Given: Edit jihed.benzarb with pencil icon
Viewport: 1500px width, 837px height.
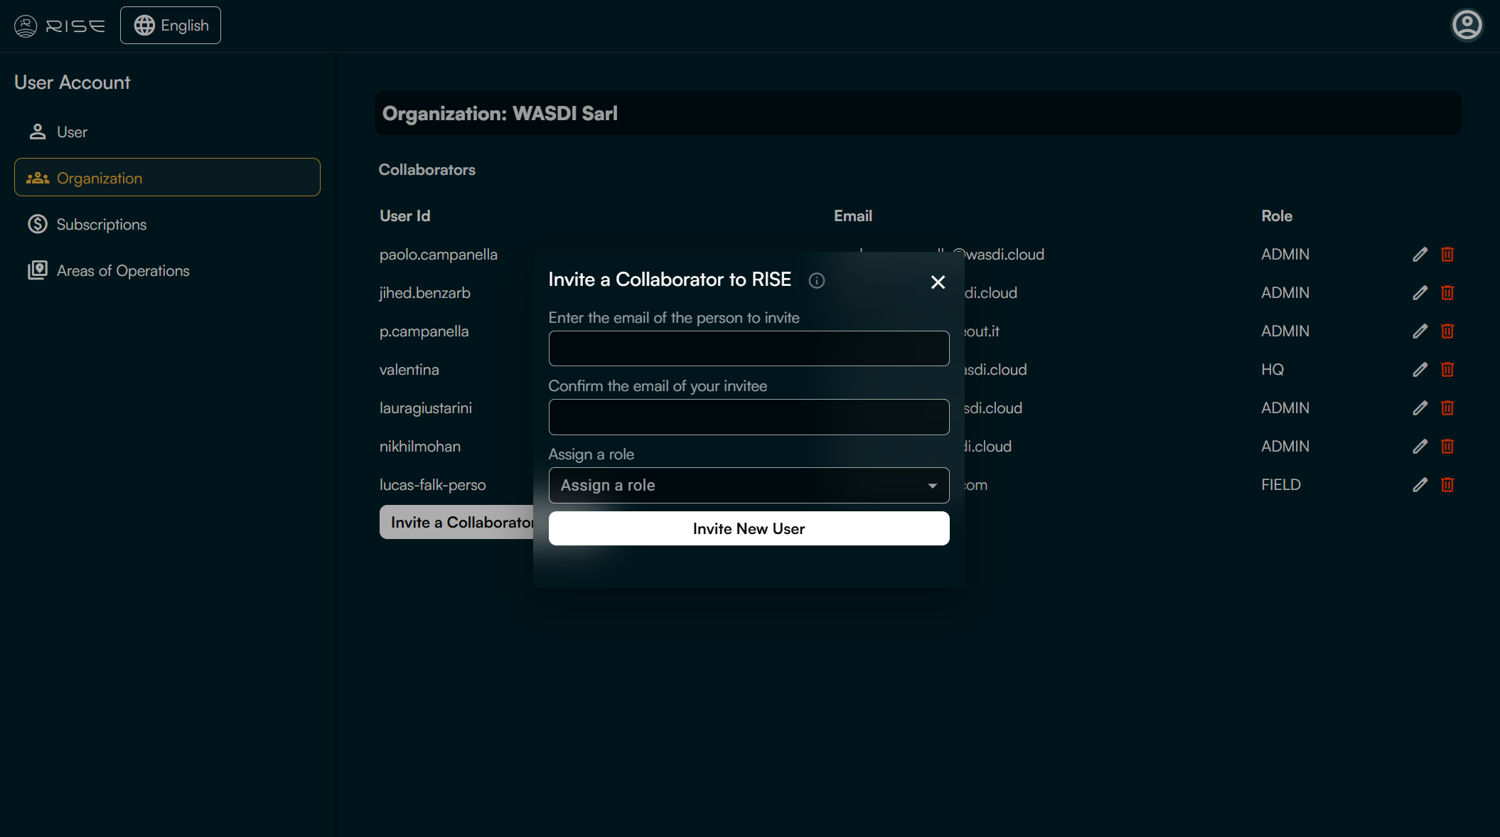Looking at the screenshot, I should point(1420,293).
